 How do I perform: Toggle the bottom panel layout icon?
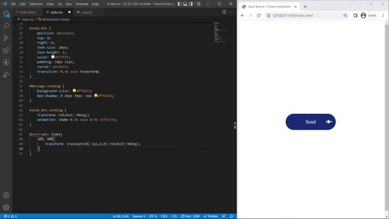pyautogui.click(x=185, y=4)
